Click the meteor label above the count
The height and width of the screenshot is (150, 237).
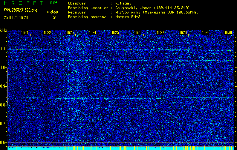(x=53, y=12)
